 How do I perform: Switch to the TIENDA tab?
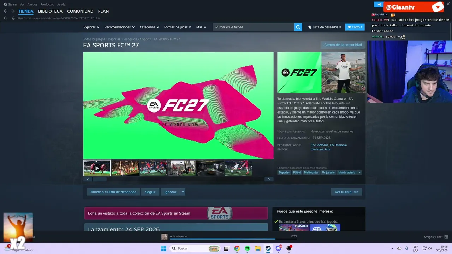point(26,11)
